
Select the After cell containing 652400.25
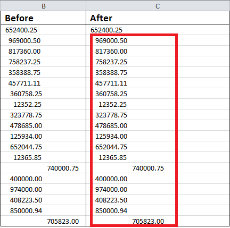158,30
